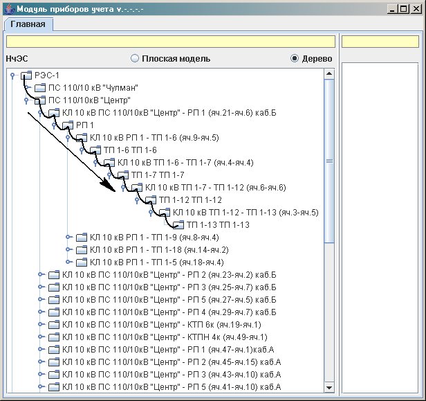Click folder icon of КЛ 10 кВ РП 1 - ТП 1-5
The image size is (426, 401).
click(x=82, y=262)
